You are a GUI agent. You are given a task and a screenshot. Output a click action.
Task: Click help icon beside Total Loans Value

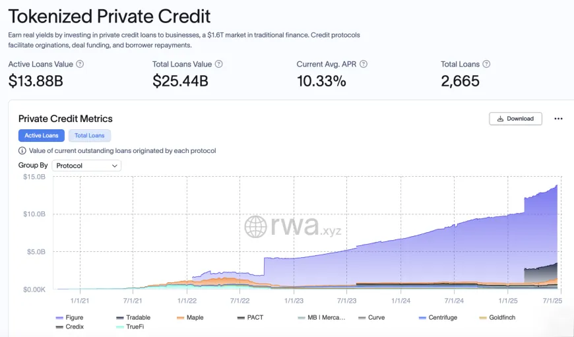[x=218, y=64]
